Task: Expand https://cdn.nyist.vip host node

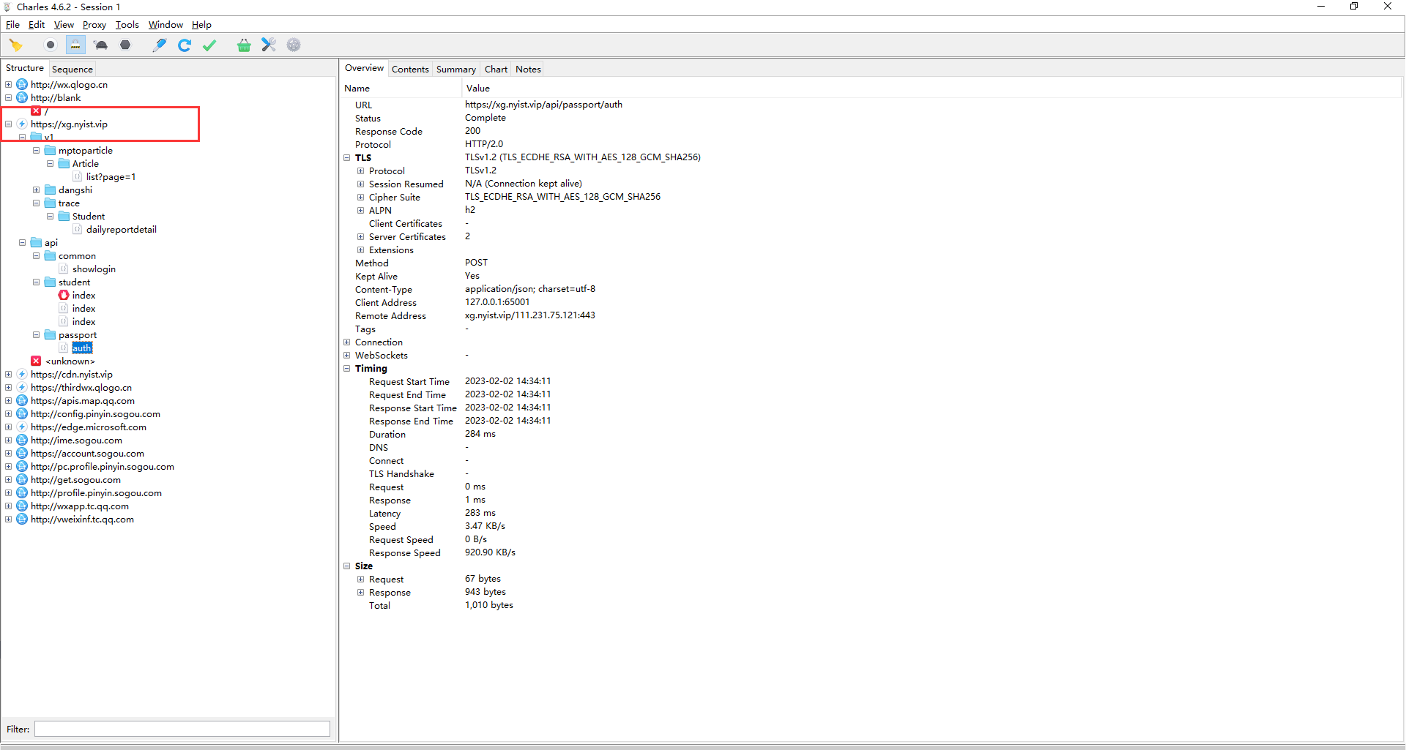Action: [9, 375]
